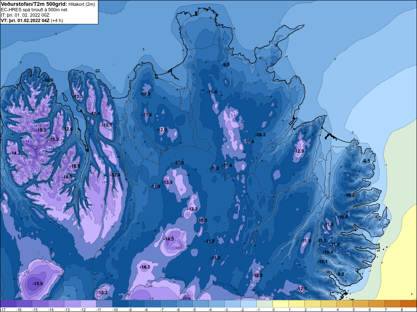Click the legend swatch between -5 and -4
This screenshot has height=312, width=417.
pyautogui.click(x=201, y=304)
